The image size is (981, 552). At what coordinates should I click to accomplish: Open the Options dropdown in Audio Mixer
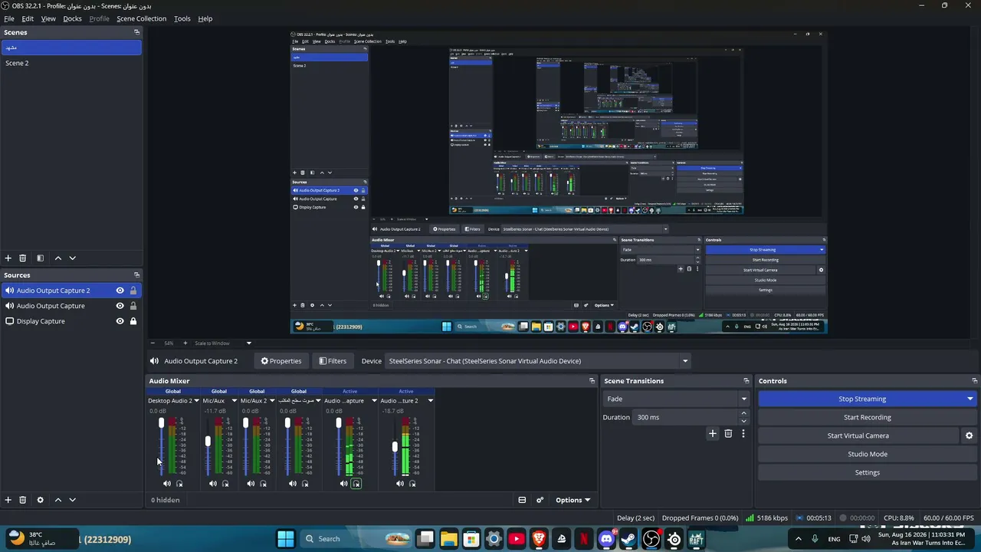click(573, 500)
